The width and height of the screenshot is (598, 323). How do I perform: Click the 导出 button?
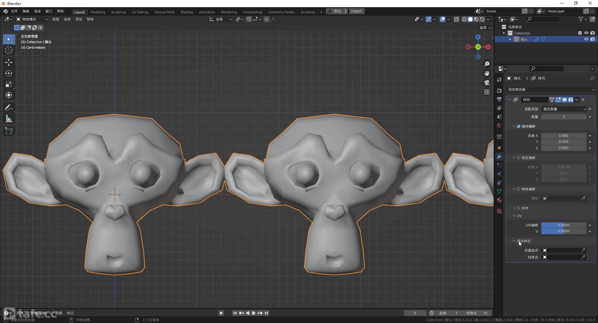334,11
